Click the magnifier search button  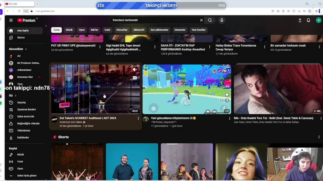210,20
